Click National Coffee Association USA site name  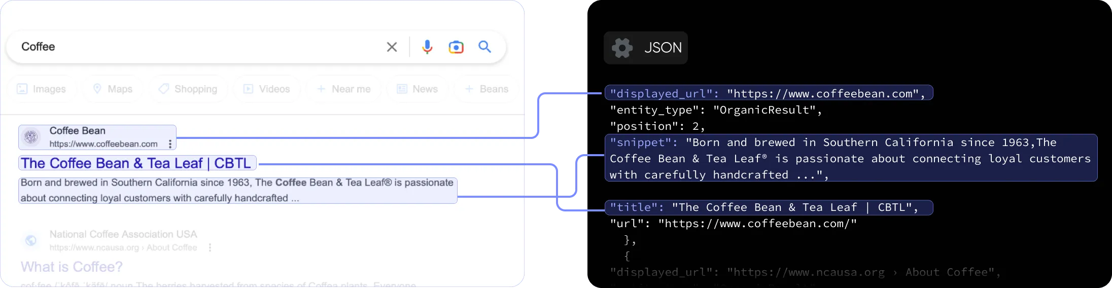coord(123,234)
